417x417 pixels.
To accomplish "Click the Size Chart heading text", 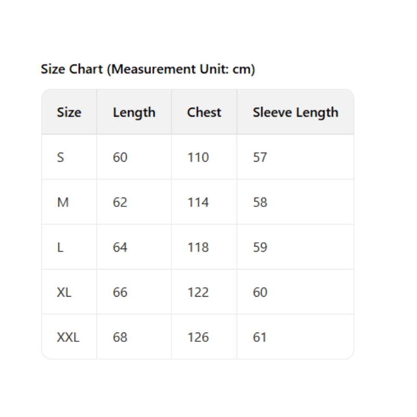I will point(148,69).
